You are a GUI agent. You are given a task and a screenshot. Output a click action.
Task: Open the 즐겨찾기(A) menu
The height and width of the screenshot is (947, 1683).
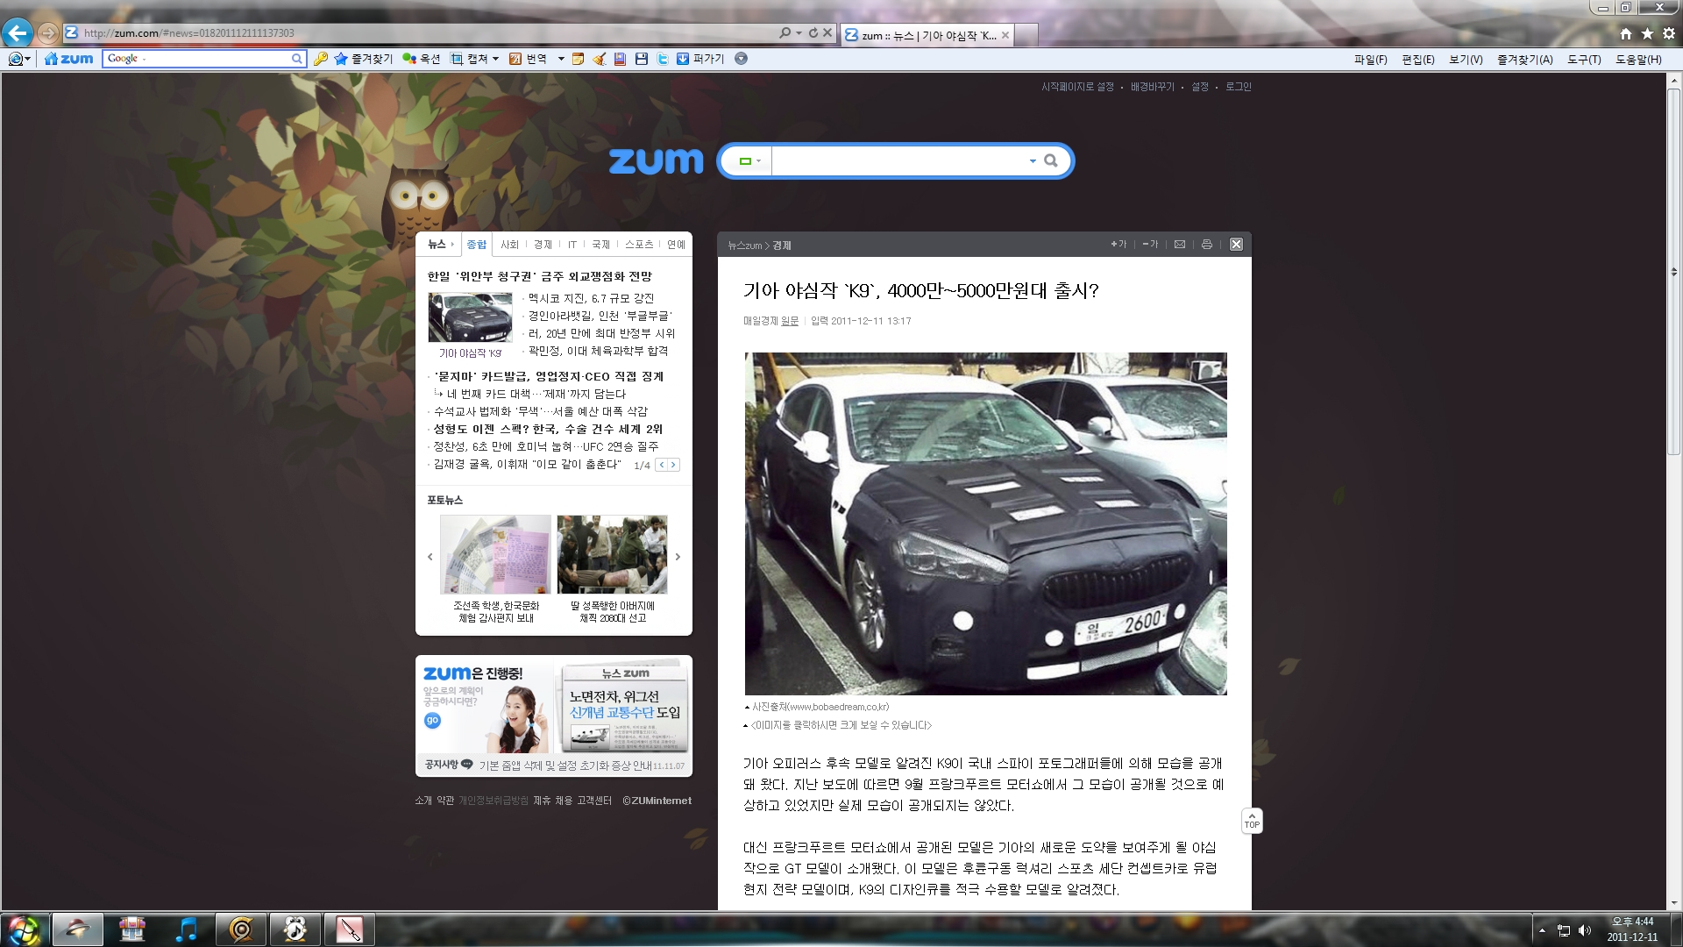(x=1524, y=60)
